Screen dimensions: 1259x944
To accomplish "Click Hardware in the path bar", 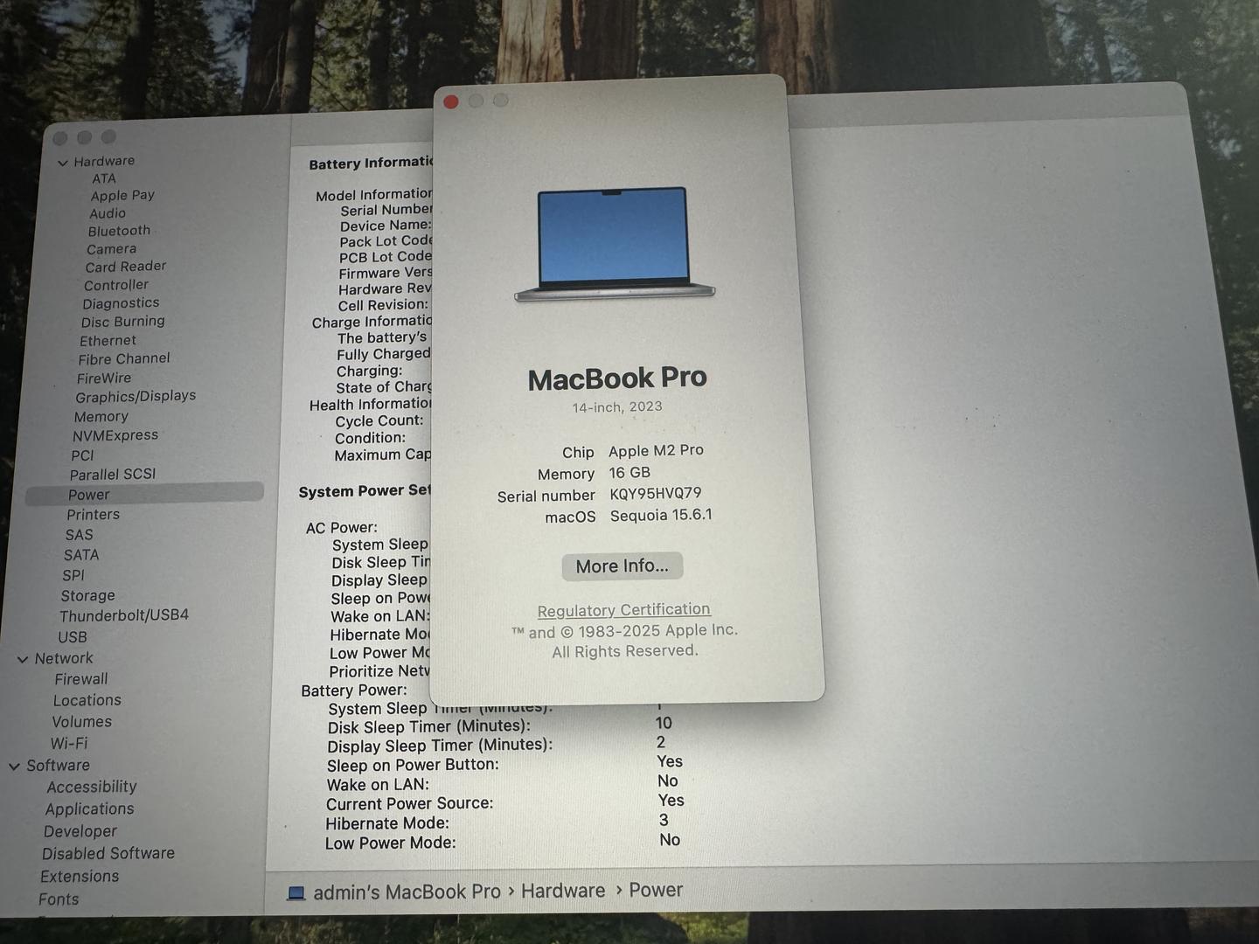I will point(563,891).
